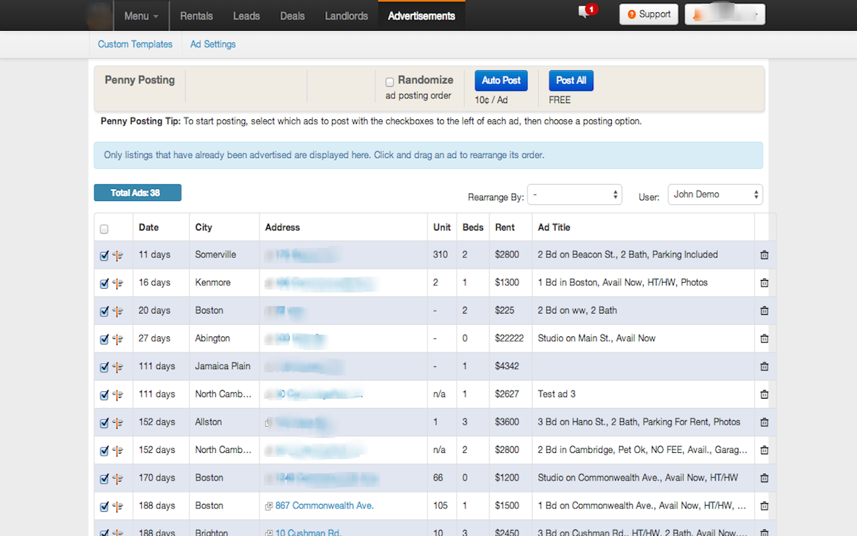Open the Support button
857x536 pixels.
(x=649, y=14)
